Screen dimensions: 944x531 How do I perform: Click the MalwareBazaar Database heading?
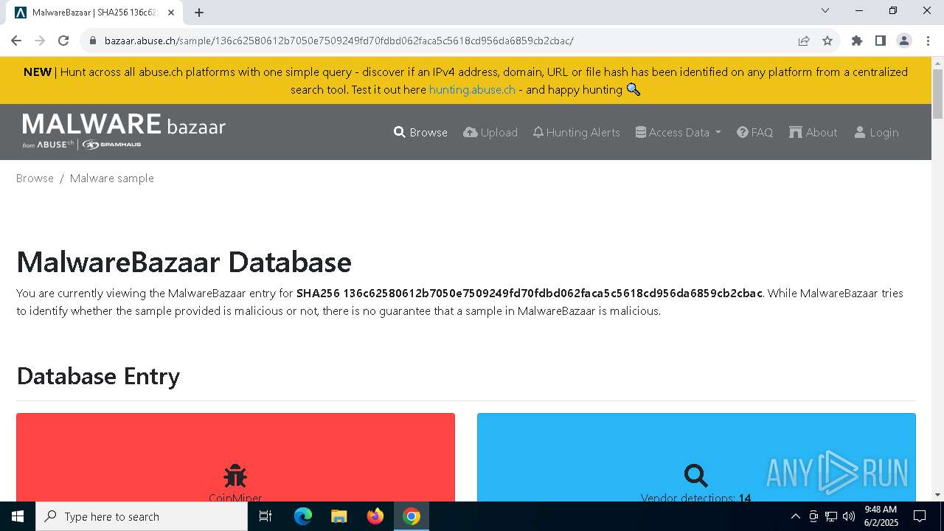[x=184, y=262]
